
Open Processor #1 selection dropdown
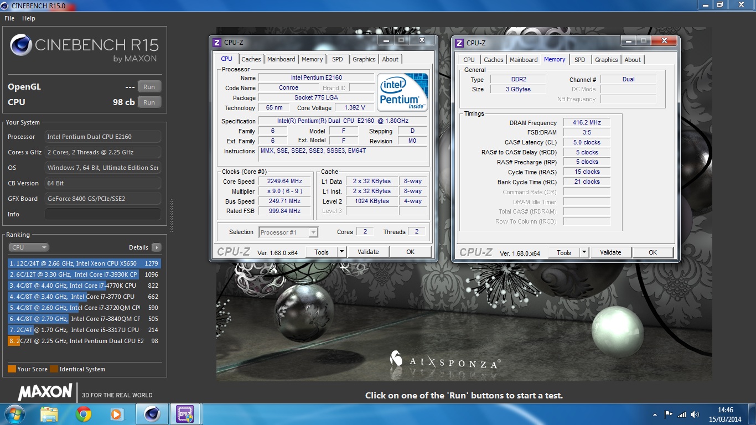288,232
